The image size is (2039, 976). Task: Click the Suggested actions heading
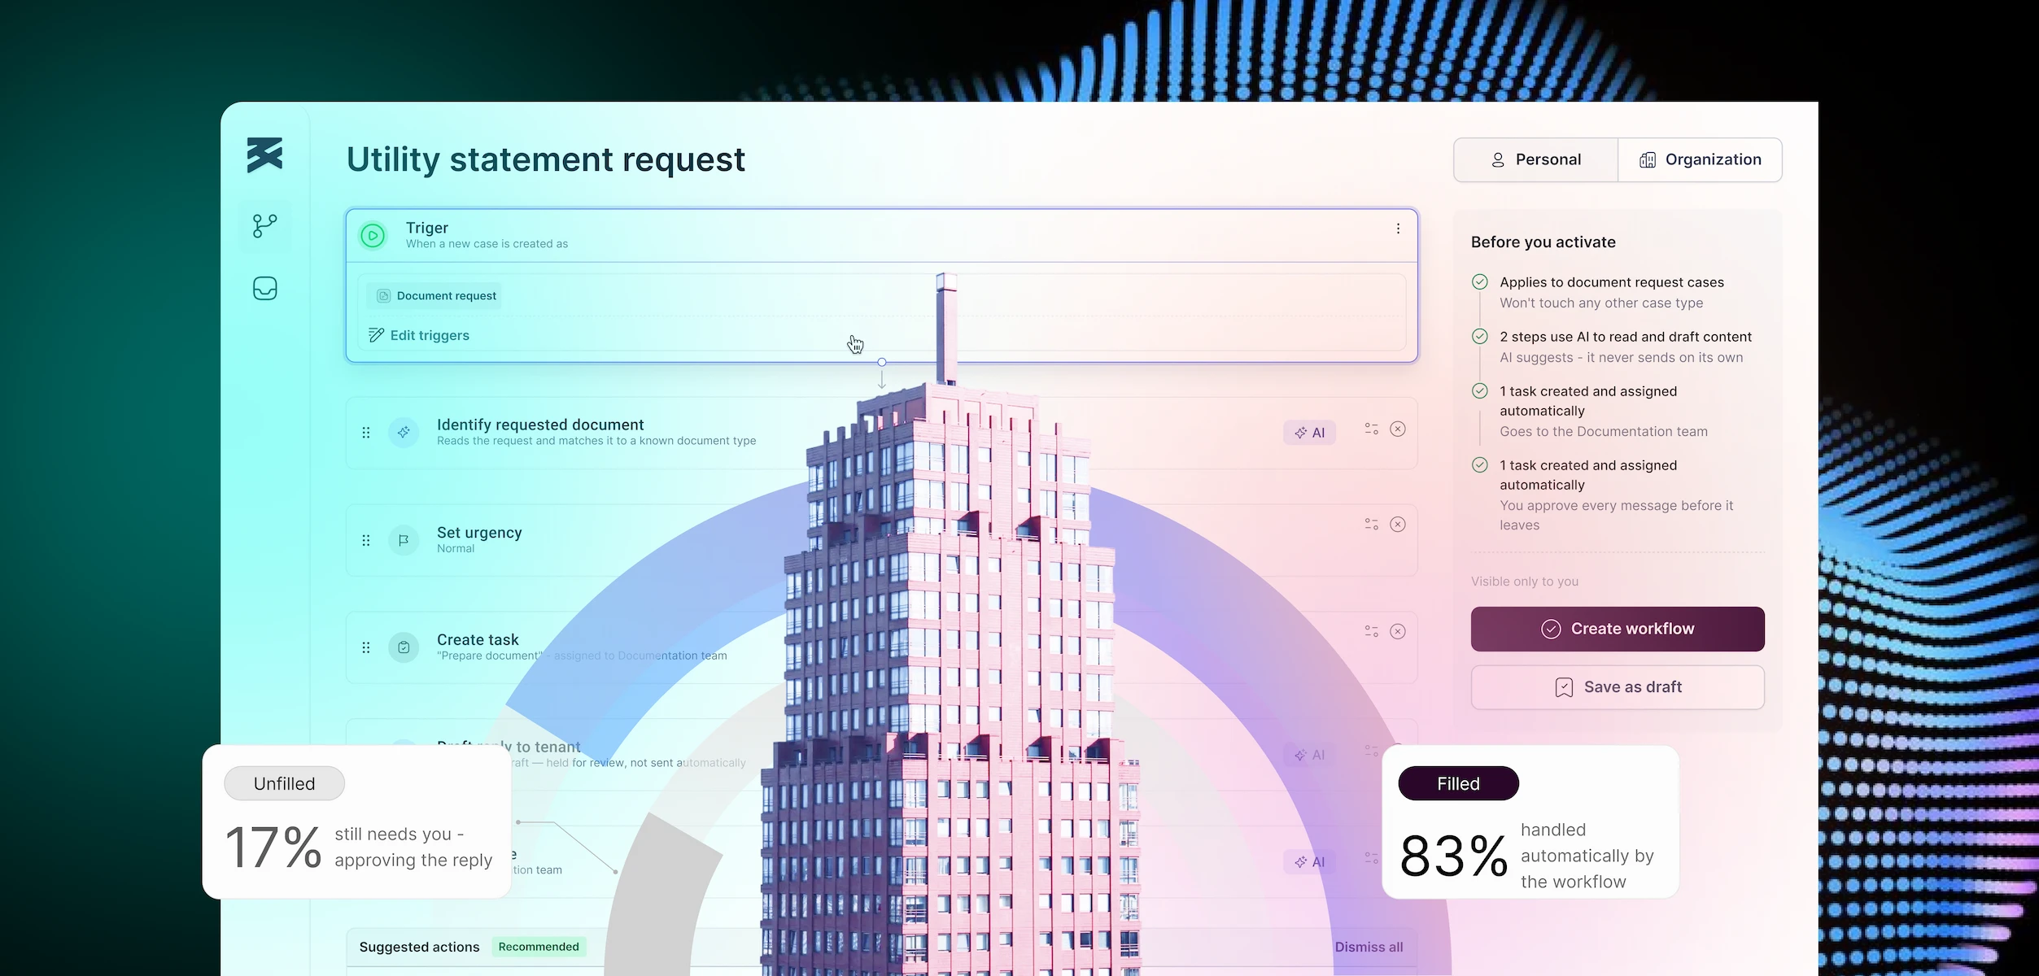[x=419, y=947]
